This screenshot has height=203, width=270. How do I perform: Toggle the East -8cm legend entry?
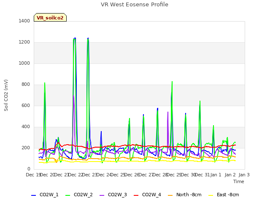[x=224, y=195]
